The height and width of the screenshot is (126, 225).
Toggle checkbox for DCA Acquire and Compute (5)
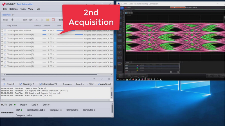point(5,50)
